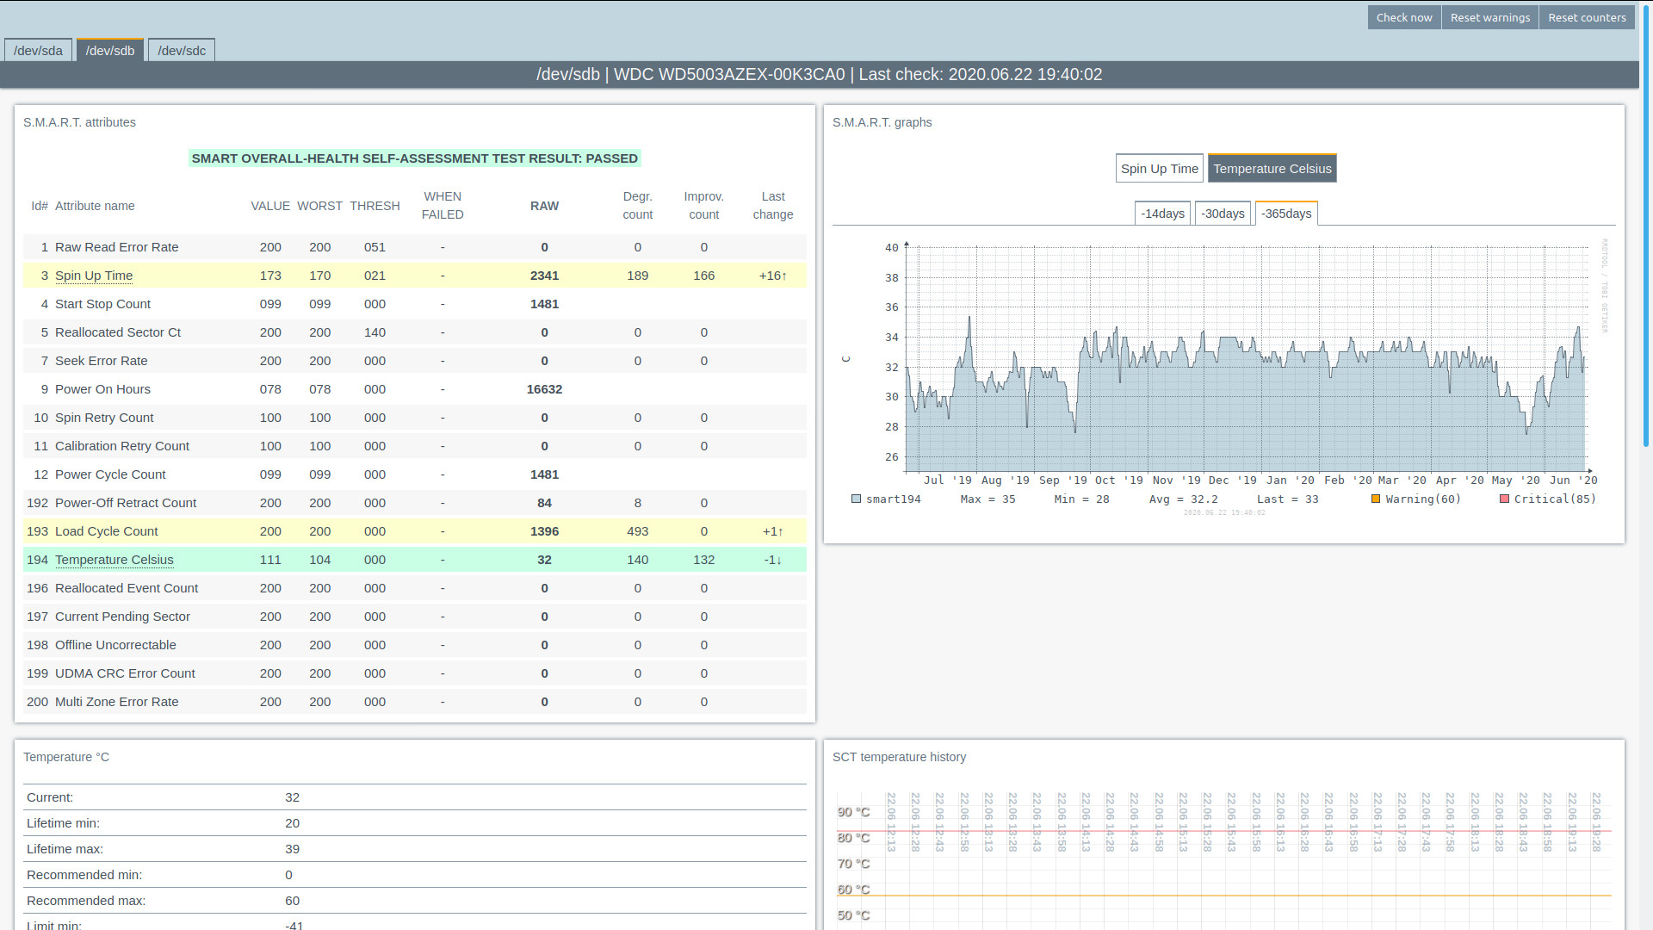Select the -365days graph range
This screenshot has height=930, width=1653.
coord(1286,214)
